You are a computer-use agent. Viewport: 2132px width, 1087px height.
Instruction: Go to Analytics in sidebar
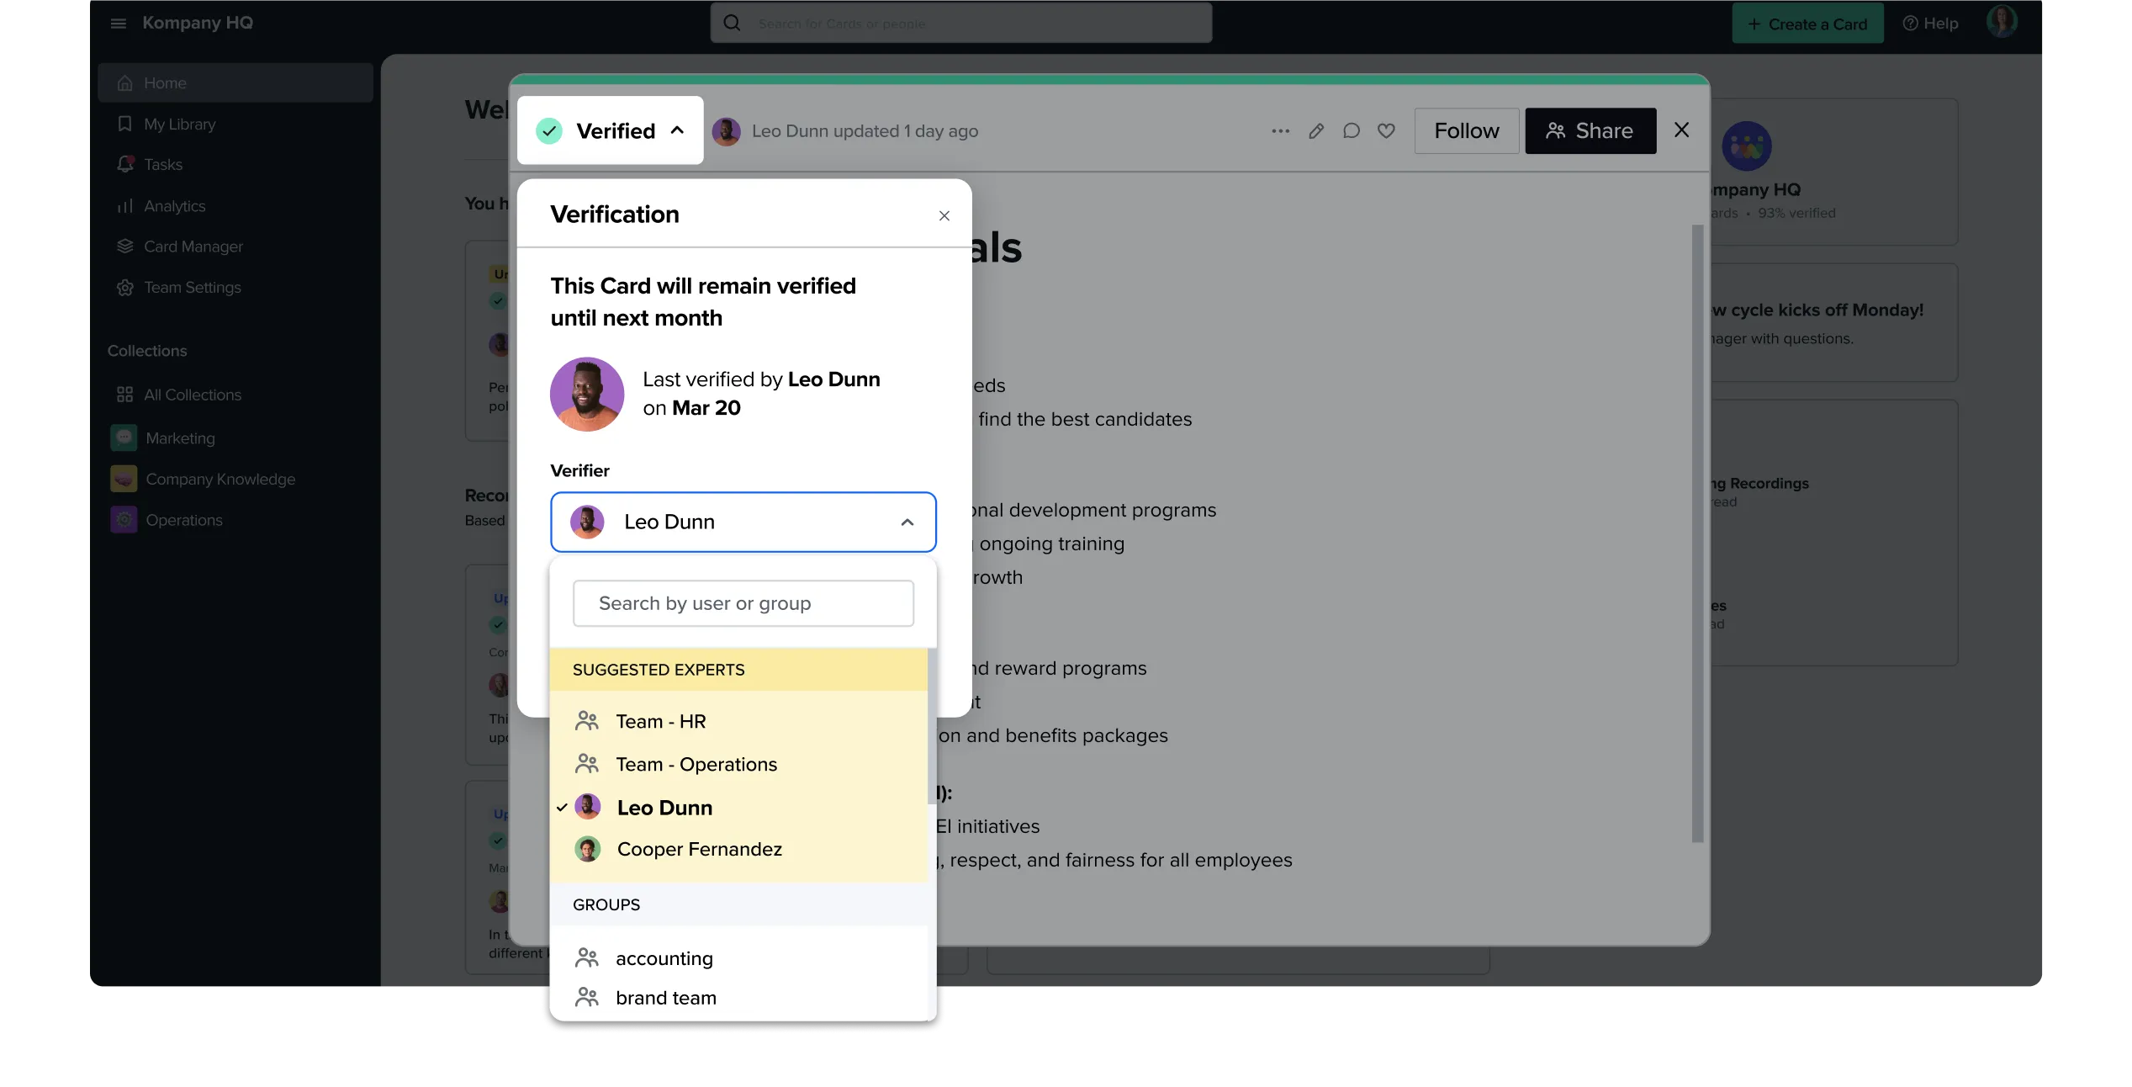[x=174, y=206]
